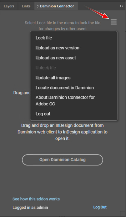Select the Daminion Connector tab label

(x=57, y=6)
